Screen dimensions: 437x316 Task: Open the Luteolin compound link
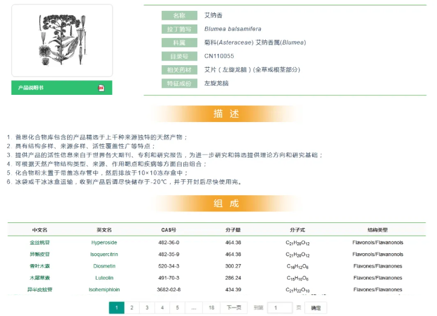pos(104,278)
